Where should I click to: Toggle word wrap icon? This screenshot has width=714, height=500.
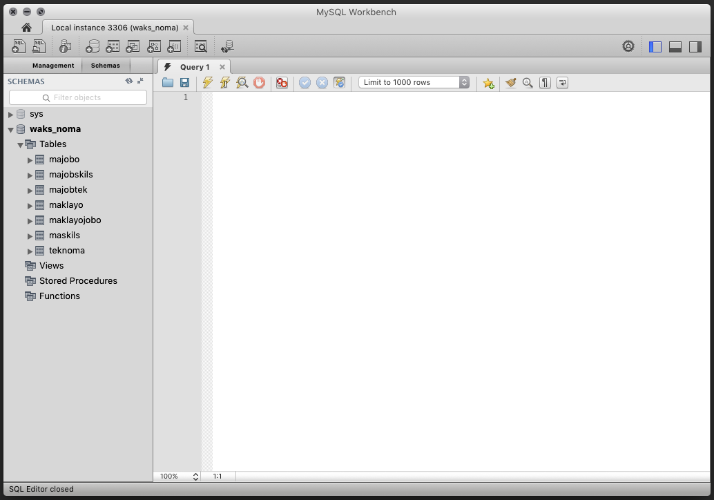[562, 82]
